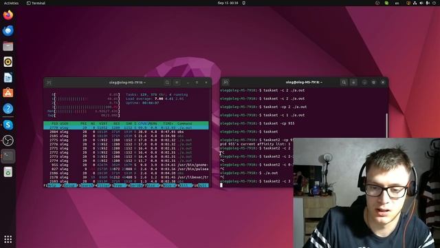Viewport: 440px width, 248px height.
Task: Sort htop by the TIME+ column header
Action: (168, 123)
